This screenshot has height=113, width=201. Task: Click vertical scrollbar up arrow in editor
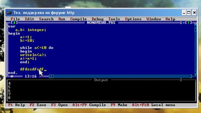[195, 26]
